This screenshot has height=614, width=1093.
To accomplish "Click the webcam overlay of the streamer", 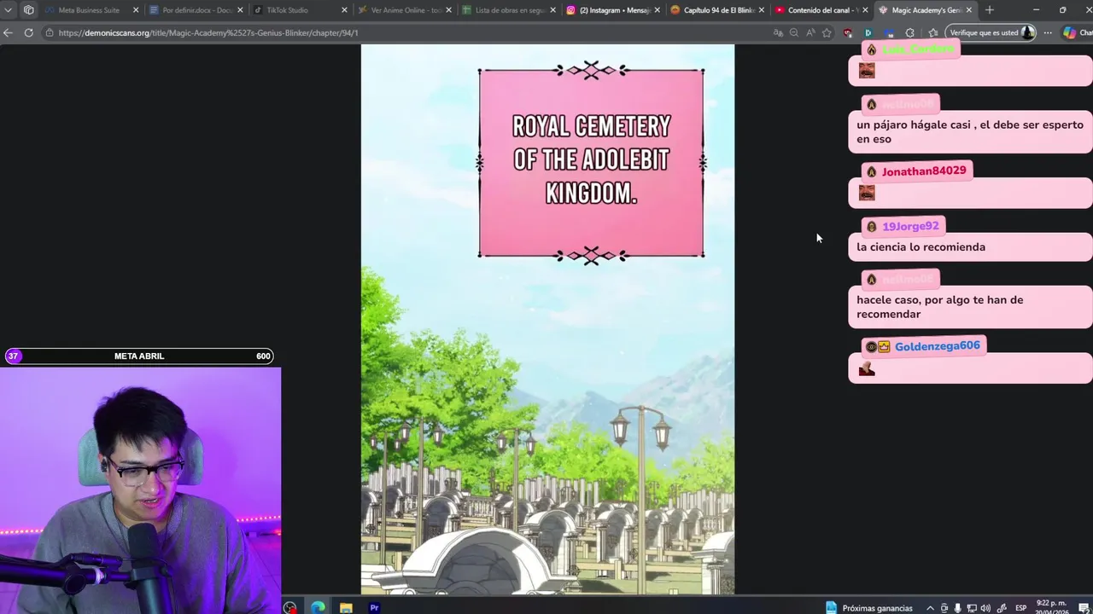I will (140, 490).
